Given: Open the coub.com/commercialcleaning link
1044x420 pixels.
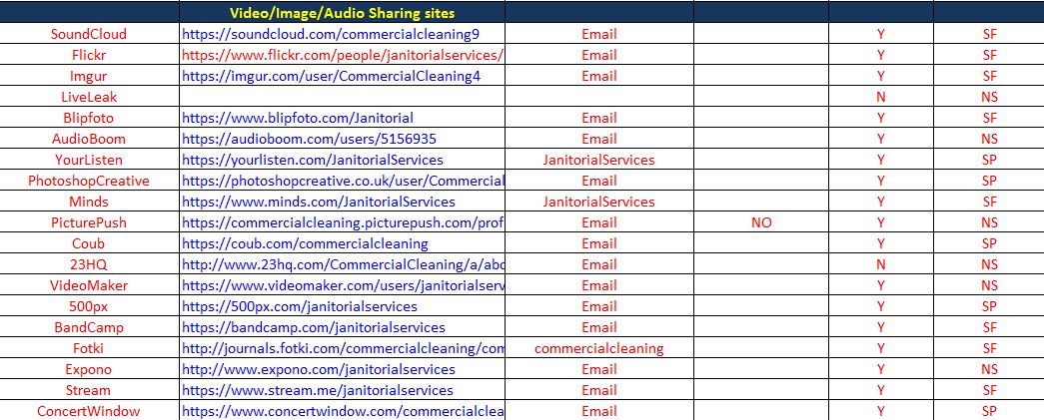Looking at the screenshot, I should (305, 243).
